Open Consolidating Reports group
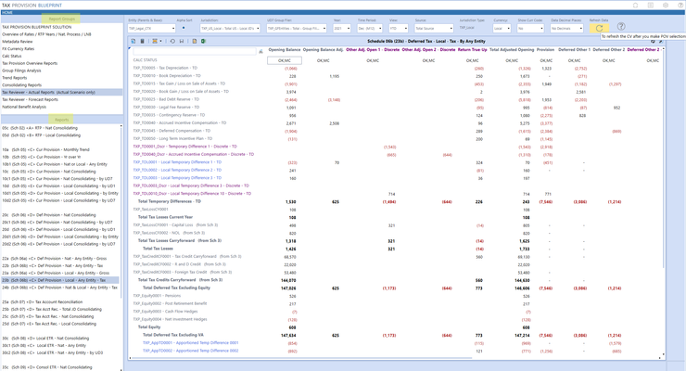This screenshot has height=371, width=686. (x=22, y=85)
